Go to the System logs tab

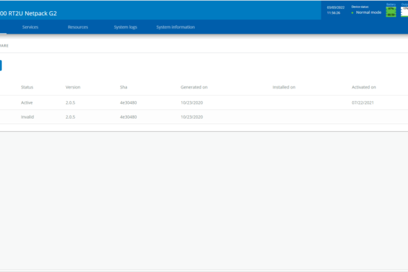[x=126, y=27]
